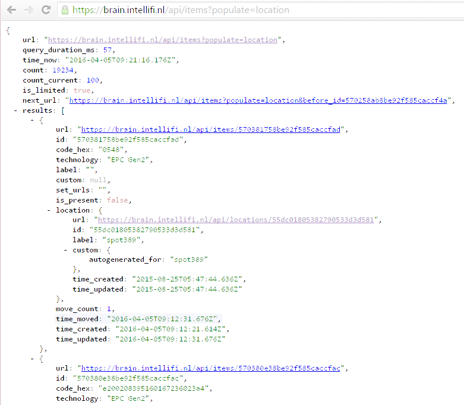Collapse the results array
The height and width of the screenshot is (405, 464).
pos(15,110)
